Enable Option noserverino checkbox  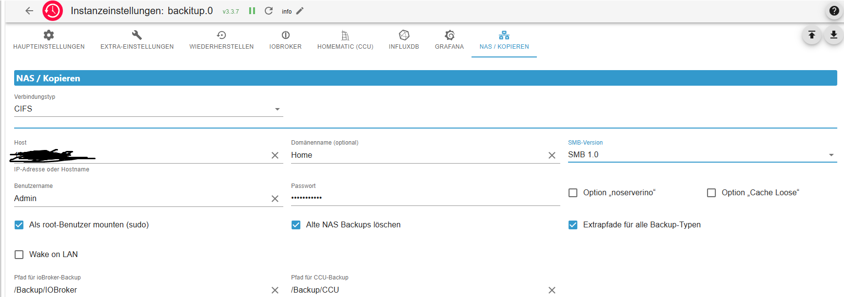573,193
